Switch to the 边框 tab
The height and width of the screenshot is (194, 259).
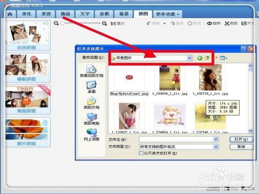pos(104,14)
